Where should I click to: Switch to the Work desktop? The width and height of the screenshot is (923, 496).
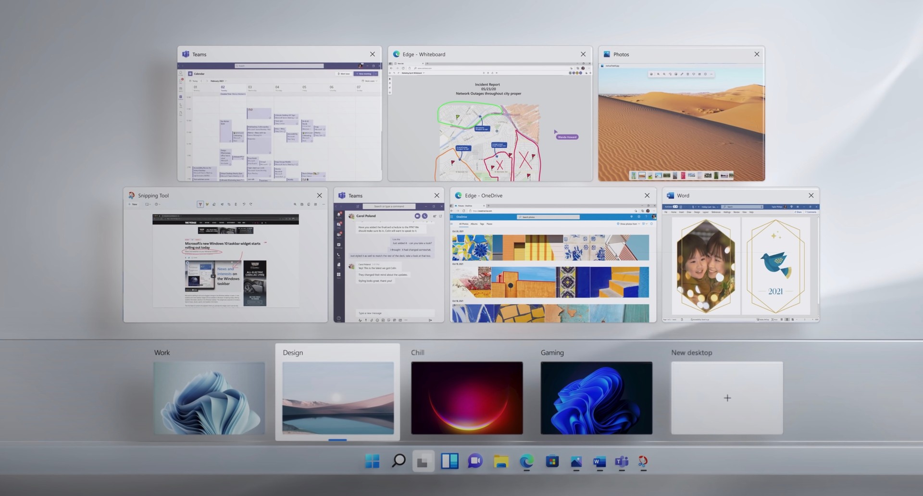pos(209,398)
